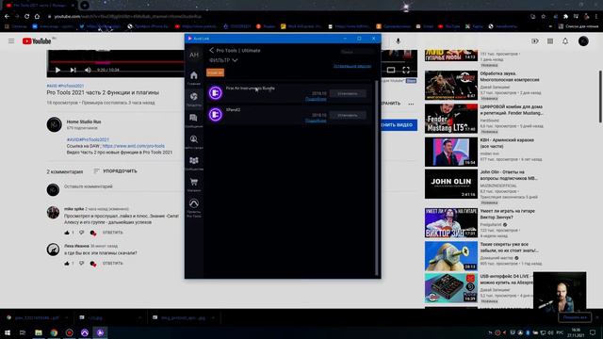Open File Explorer from the taskbar

coord(39,332)
